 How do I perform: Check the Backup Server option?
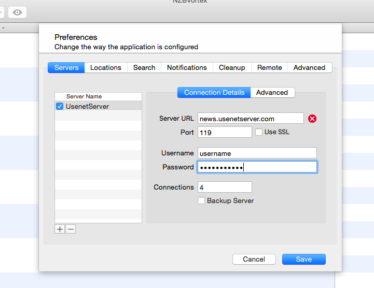(x=201, y=200)
